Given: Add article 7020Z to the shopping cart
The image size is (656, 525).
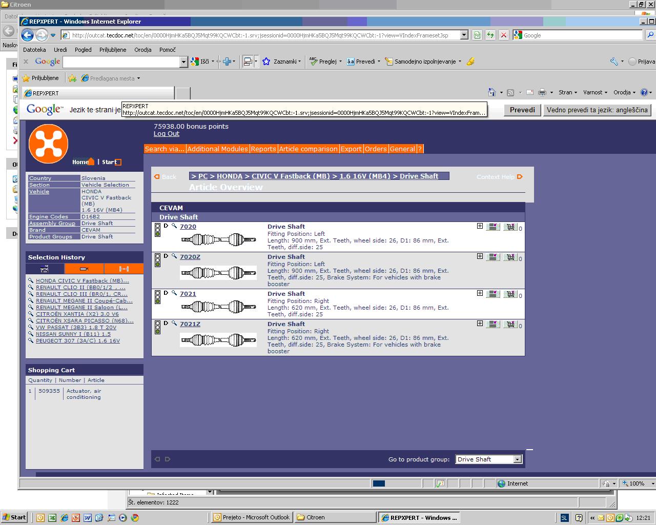Looking at the screenshot, I should coord(510,257).
